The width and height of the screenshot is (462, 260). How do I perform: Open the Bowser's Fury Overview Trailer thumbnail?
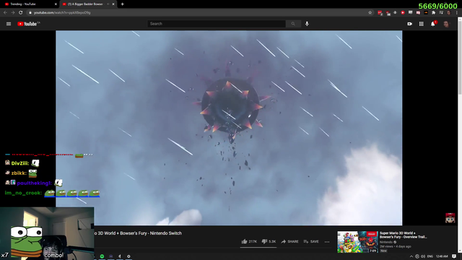tap(358, 242)
